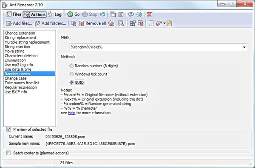Select String insertion action
Screen dimensions: 255x168
point(17,47)
